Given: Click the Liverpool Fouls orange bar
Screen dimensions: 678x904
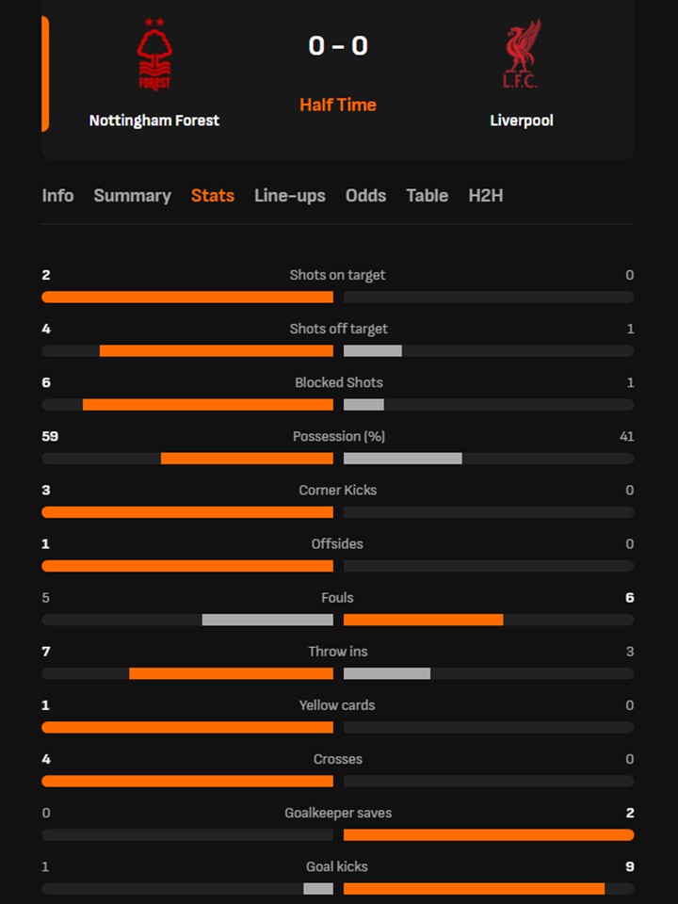Looking at the screenshot, I should coord(423,620).
